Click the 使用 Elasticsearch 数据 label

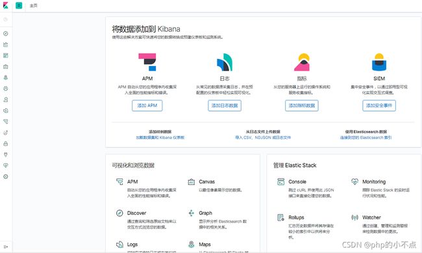tap(366, 132)
